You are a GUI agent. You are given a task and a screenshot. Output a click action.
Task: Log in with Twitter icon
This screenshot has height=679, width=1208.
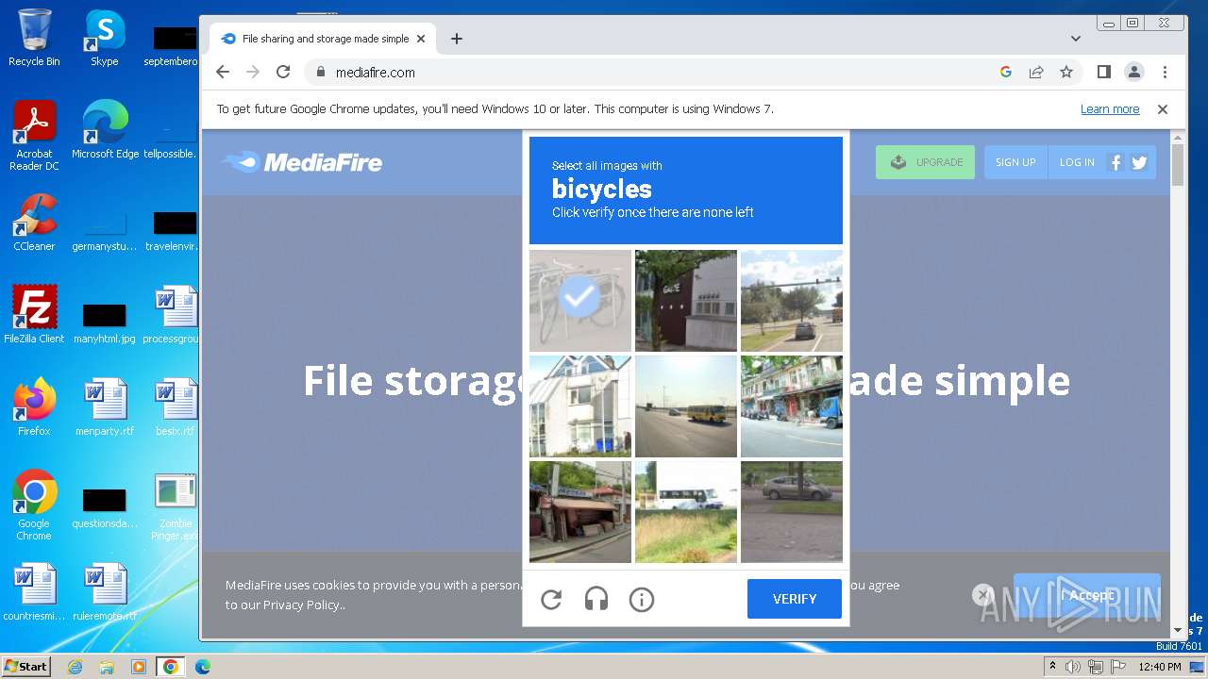[x=1139, y=162]
